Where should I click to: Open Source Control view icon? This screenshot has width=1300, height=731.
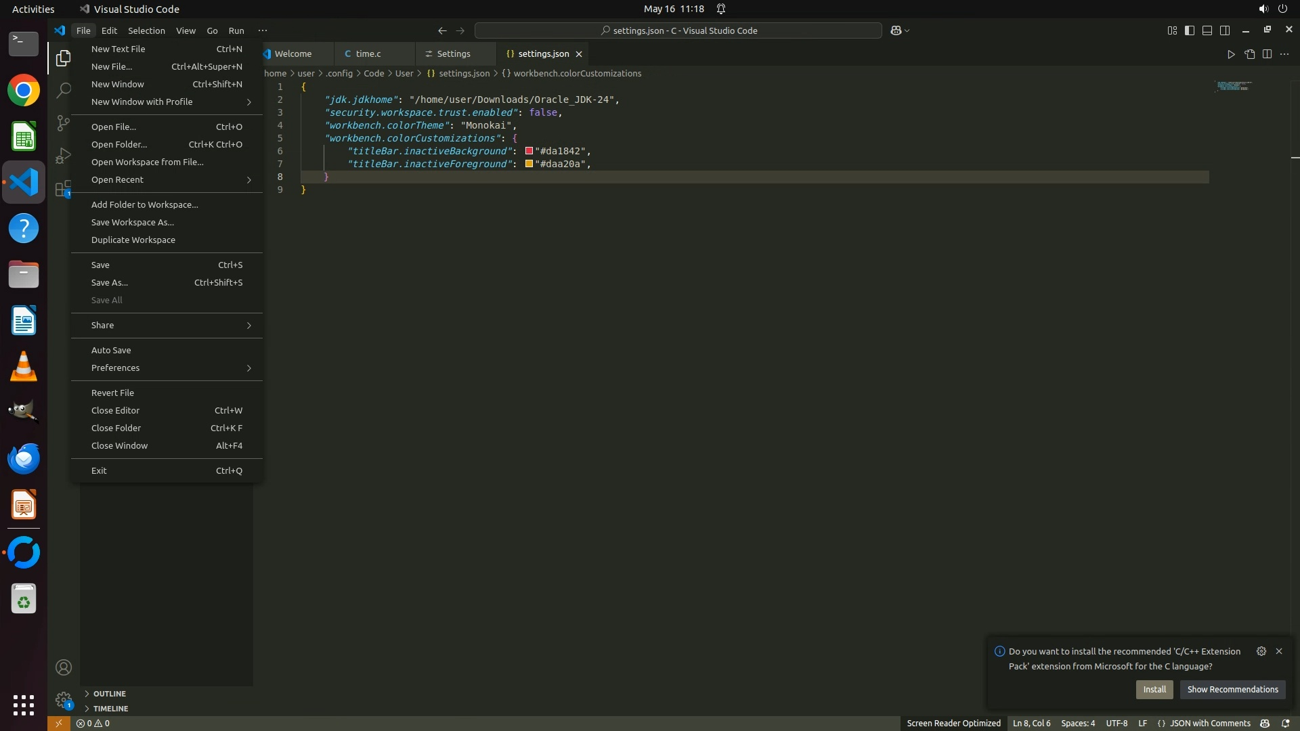[63, 123]
